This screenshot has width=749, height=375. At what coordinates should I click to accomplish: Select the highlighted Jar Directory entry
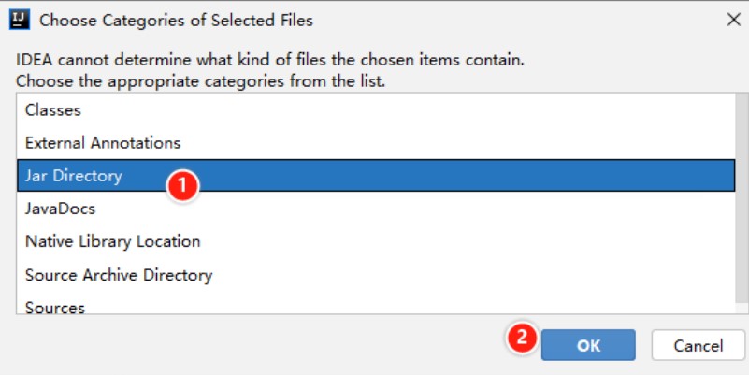pyautogui.click(x=376, y=175)
